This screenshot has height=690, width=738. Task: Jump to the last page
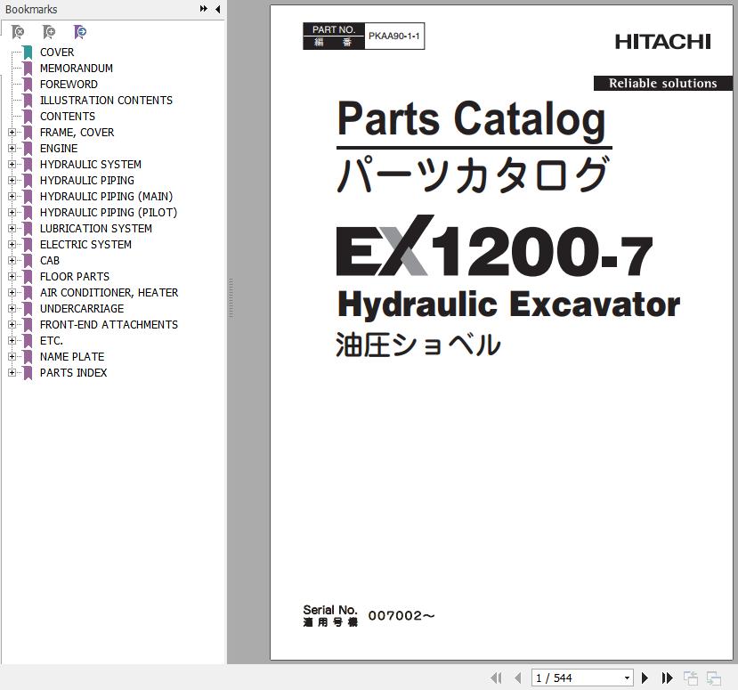667,678
